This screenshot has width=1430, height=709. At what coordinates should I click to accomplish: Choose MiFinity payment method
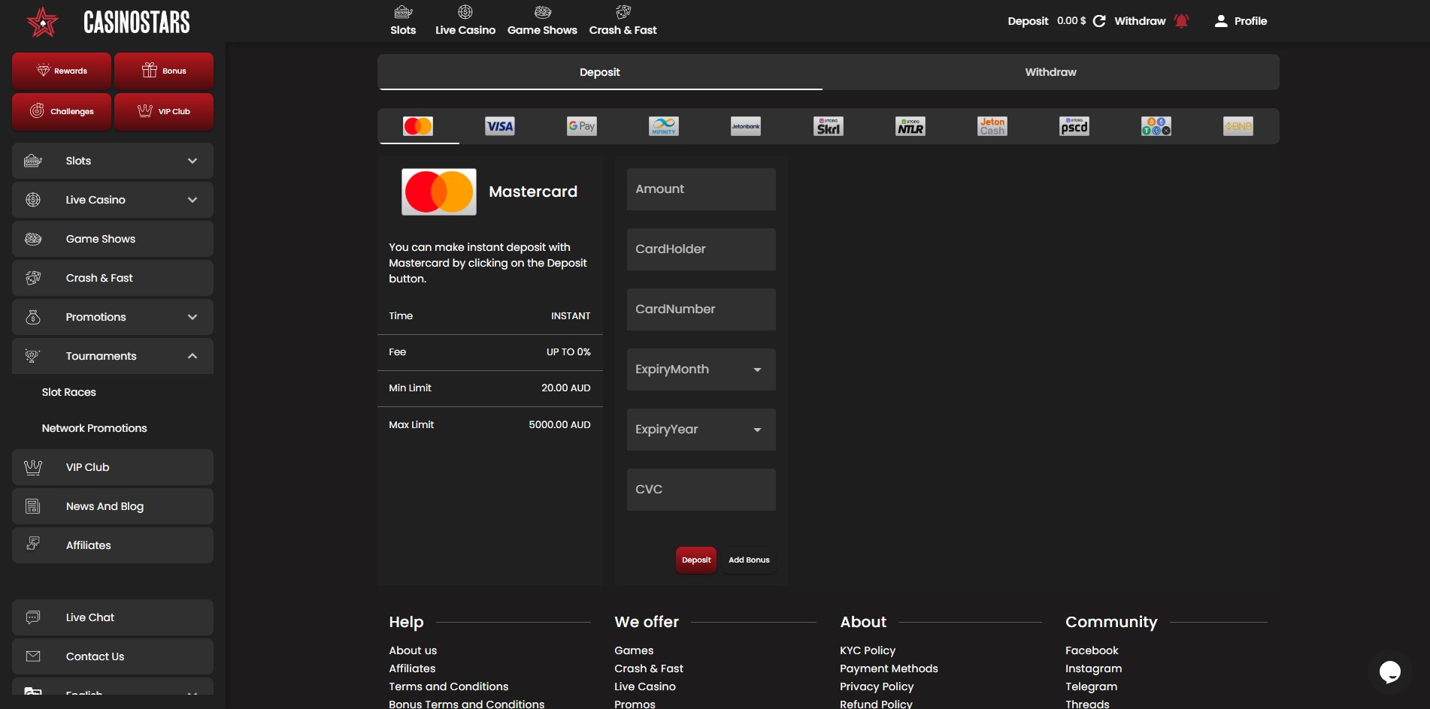[664, 126]
